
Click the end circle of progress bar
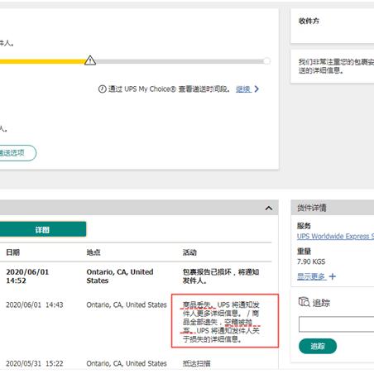click(x=266, y=61)
